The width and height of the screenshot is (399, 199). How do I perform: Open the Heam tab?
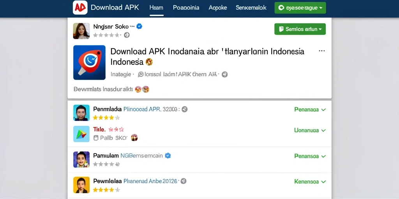pyautogui.click(x=156, y=8)
